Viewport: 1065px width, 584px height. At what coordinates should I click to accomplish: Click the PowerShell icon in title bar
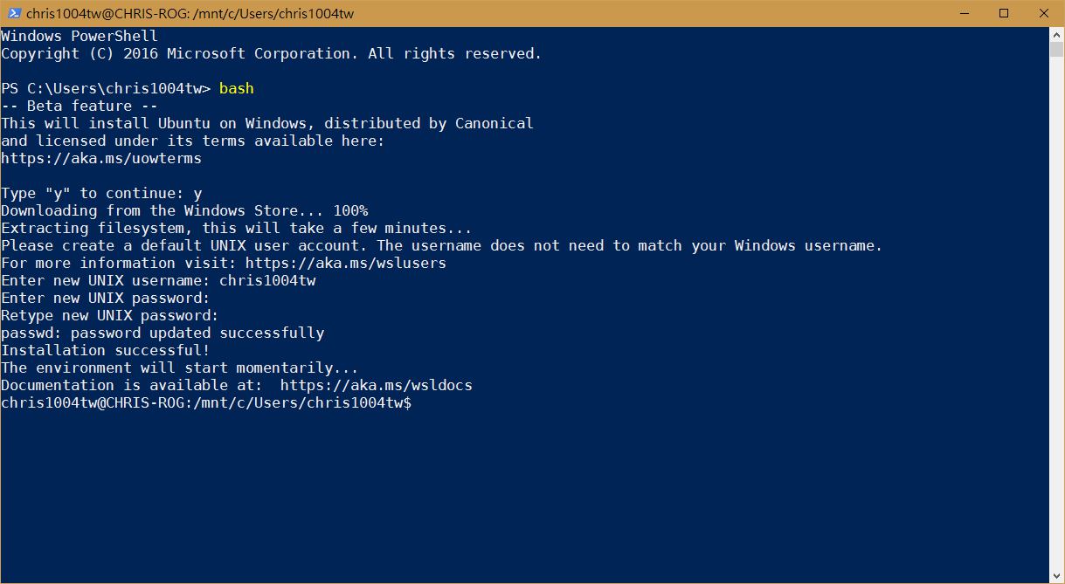coord(13,13)
